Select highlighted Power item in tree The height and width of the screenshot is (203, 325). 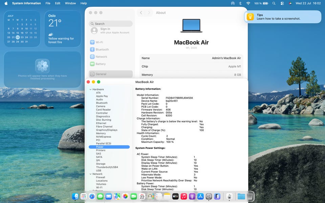coord(109,147)
